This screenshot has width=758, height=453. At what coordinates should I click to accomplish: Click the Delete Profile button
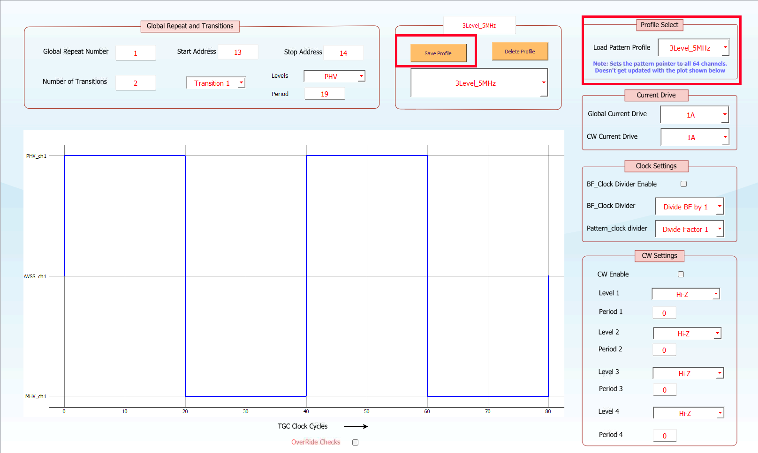(x=519, y=52)
